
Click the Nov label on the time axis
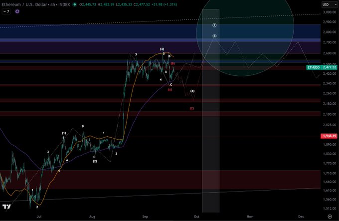pos(250,217)
